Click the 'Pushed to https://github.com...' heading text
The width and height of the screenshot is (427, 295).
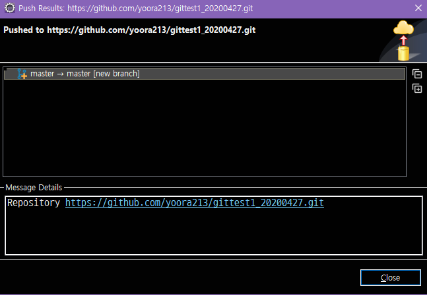point(129,30)
